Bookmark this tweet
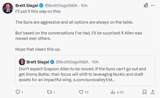The height and width of the screenshot is (98, 160). 144,92
